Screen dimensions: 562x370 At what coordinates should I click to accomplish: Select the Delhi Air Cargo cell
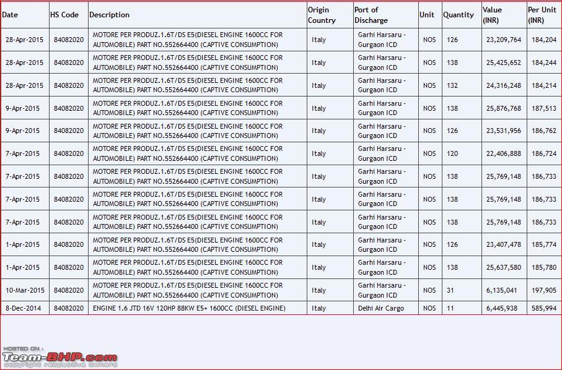pyautogui.click(x=380, y=308)
